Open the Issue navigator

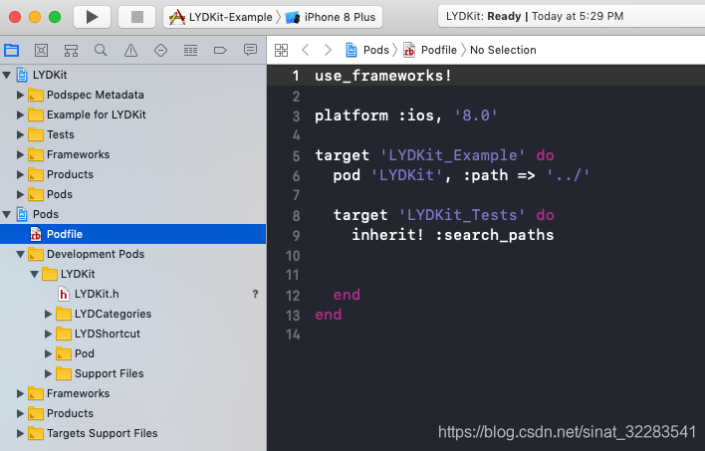coord(130,50)
